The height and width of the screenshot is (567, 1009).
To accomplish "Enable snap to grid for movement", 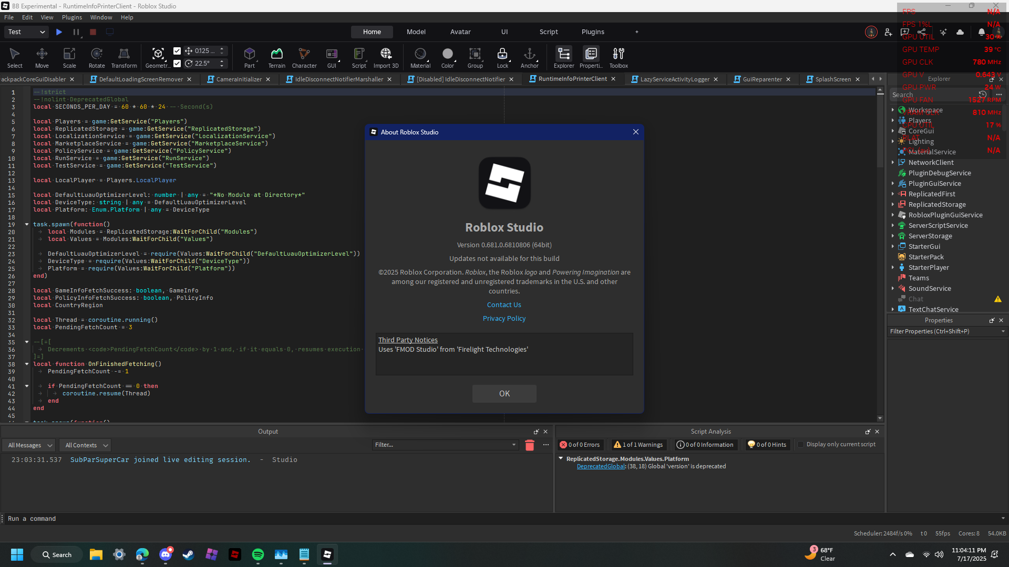I will pyautogui.click(x=177, y=50).
